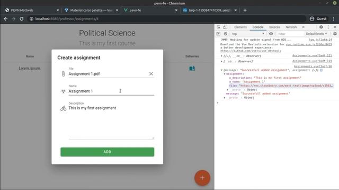Open the Sources panel in DevTools
Screen dimensions: 339x190
pyautogui.click(x=274, y=27)
